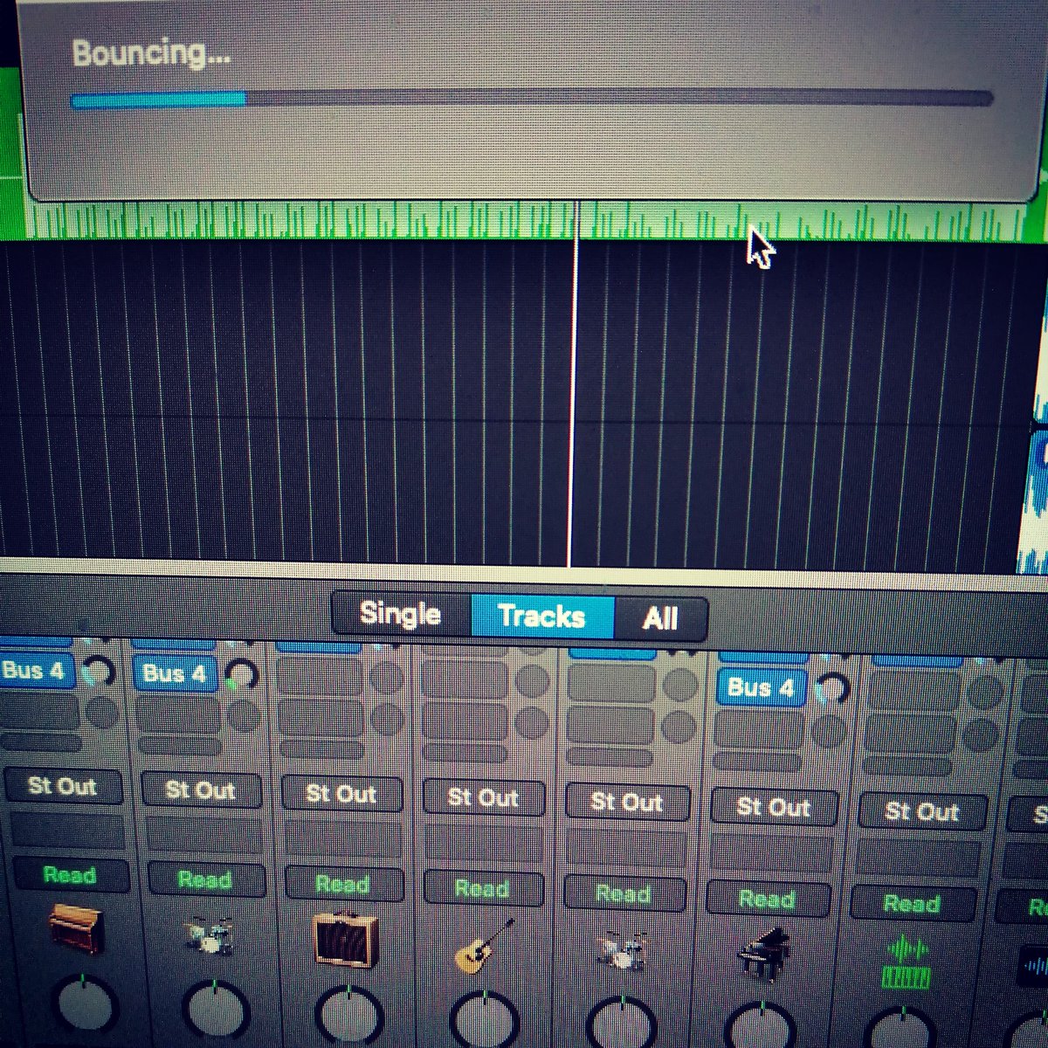Viewport: 1048px width, 1048px height.
Task: Click Read automation button on grand piano strip
Action: [x=767, y=899]
